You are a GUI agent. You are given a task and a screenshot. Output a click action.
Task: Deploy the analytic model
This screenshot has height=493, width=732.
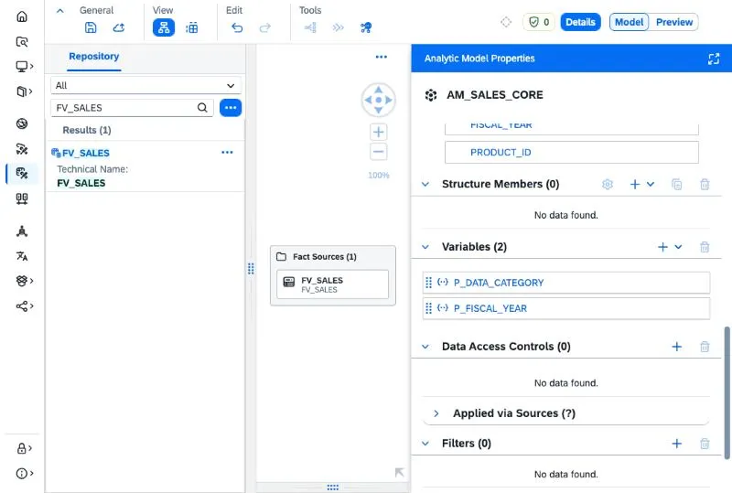(x=119, y=27)
